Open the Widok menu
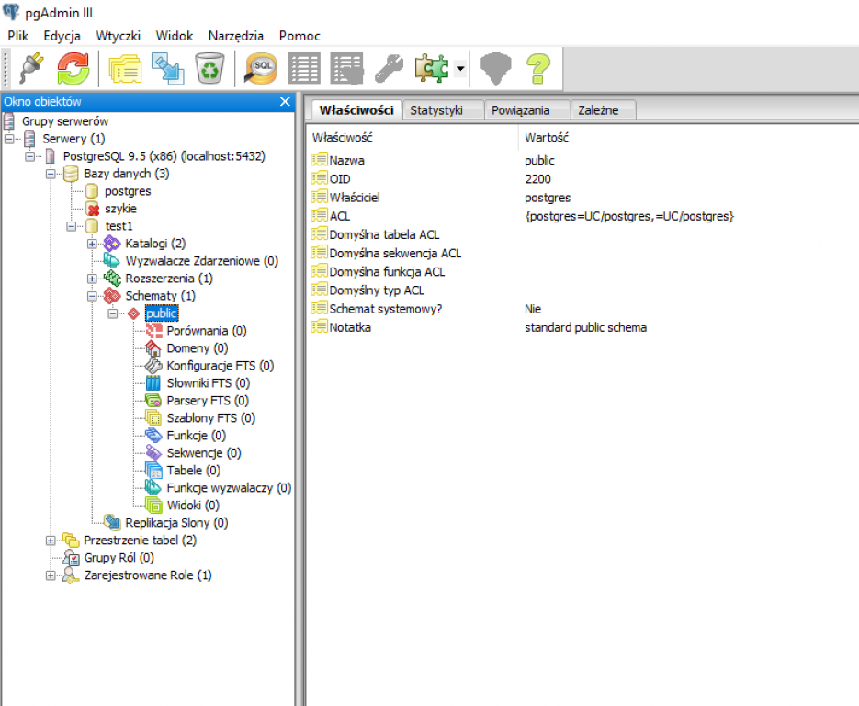Viewport: 859px width, 706px height. point(175,36)
